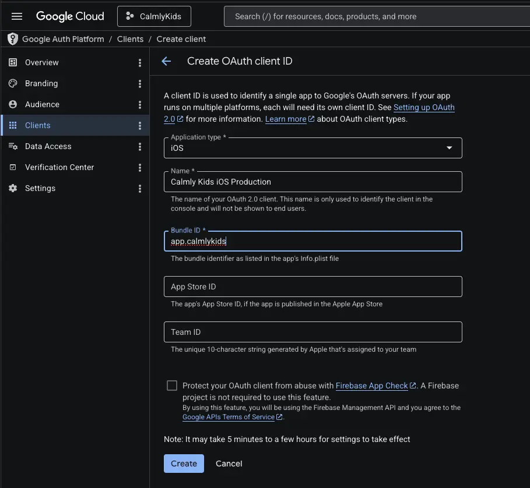Open the three-dot menu for Audience

[x=139, y=105]
